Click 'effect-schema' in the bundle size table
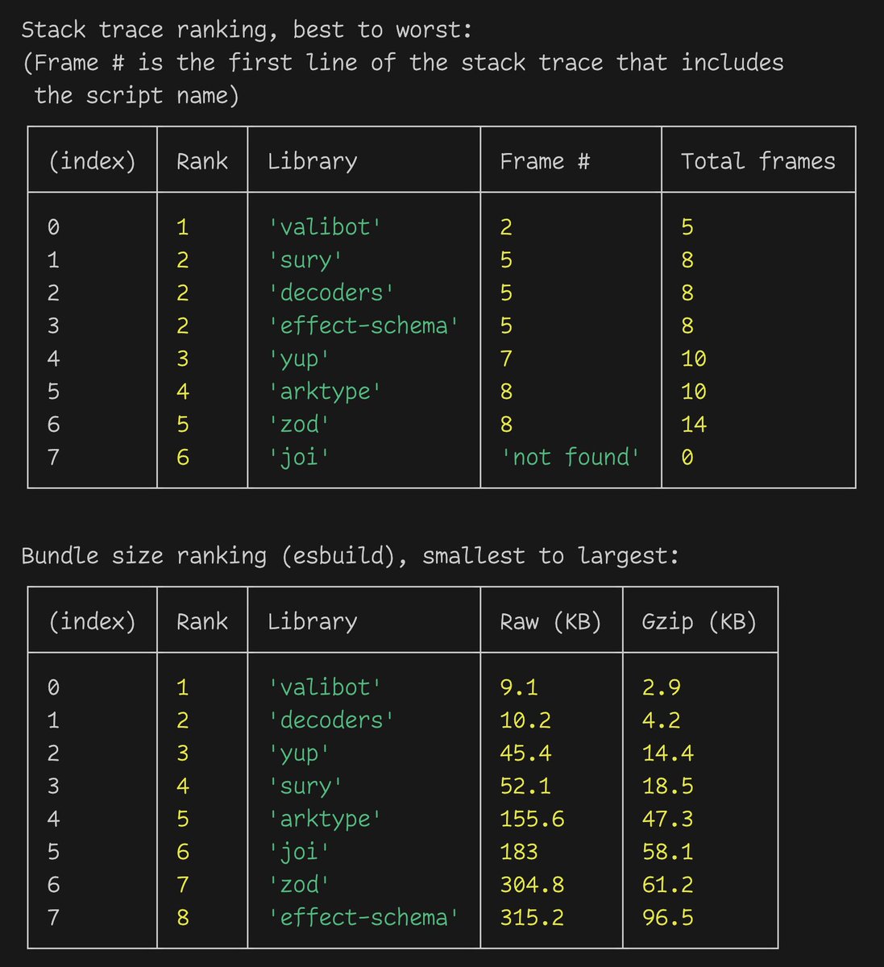This screenshot has width=884, height=967. 363,918
